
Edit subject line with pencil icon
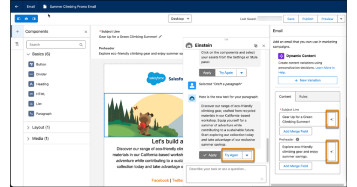coord(160,37)
